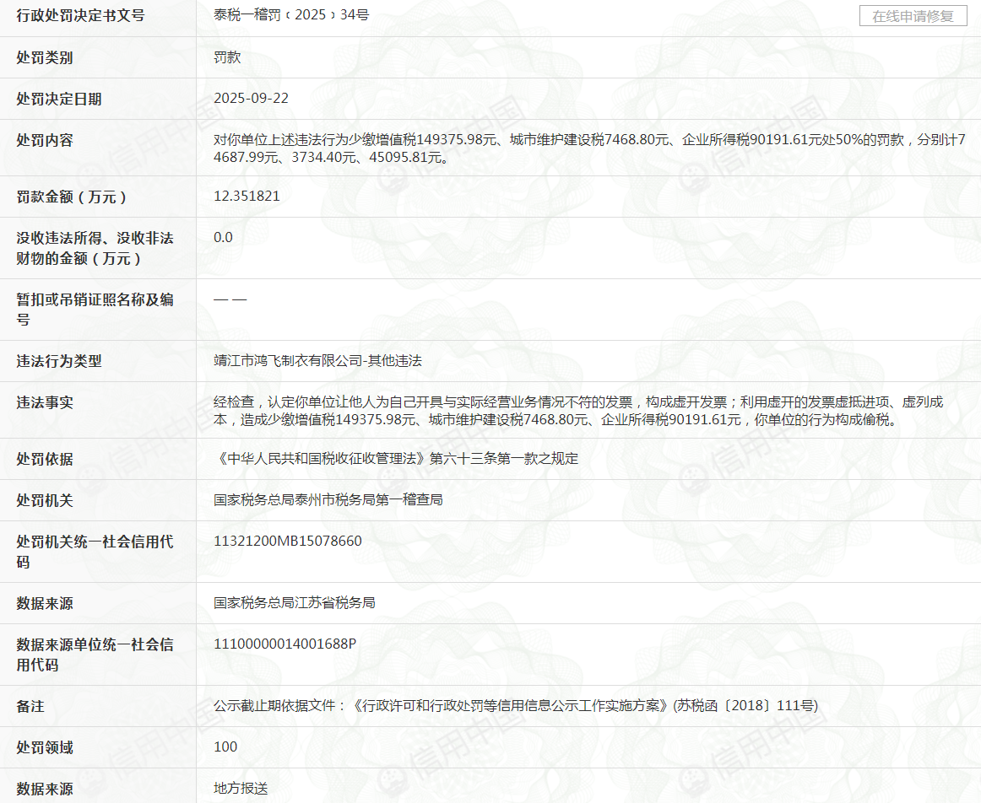Select the credit code 11100000014001688P

click(285, 644)
